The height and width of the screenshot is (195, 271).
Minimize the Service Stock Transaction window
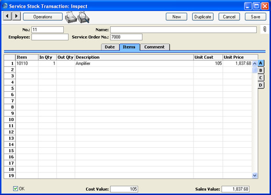point(248,6)
